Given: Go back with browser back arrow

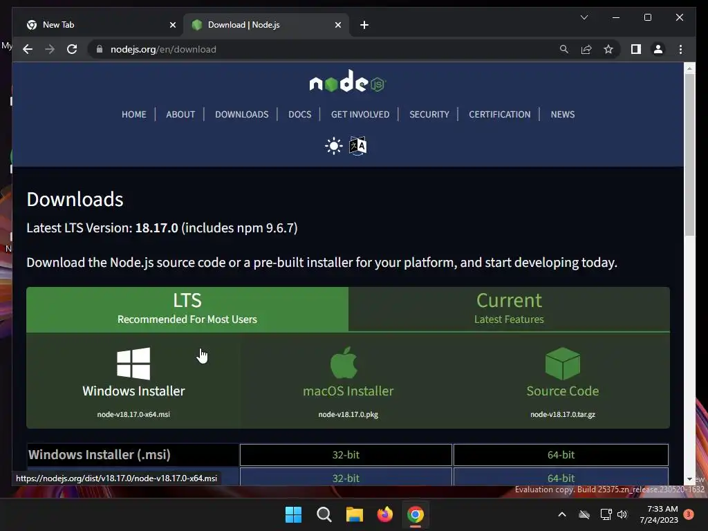Looking at the screenshot, I should (28, 49).
